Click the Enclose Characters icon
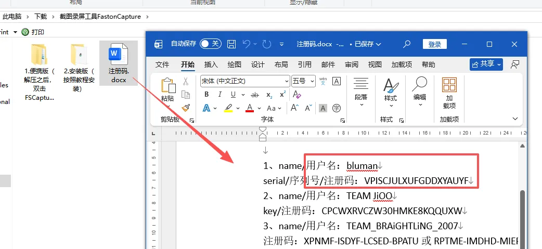 tap(337, 109)
